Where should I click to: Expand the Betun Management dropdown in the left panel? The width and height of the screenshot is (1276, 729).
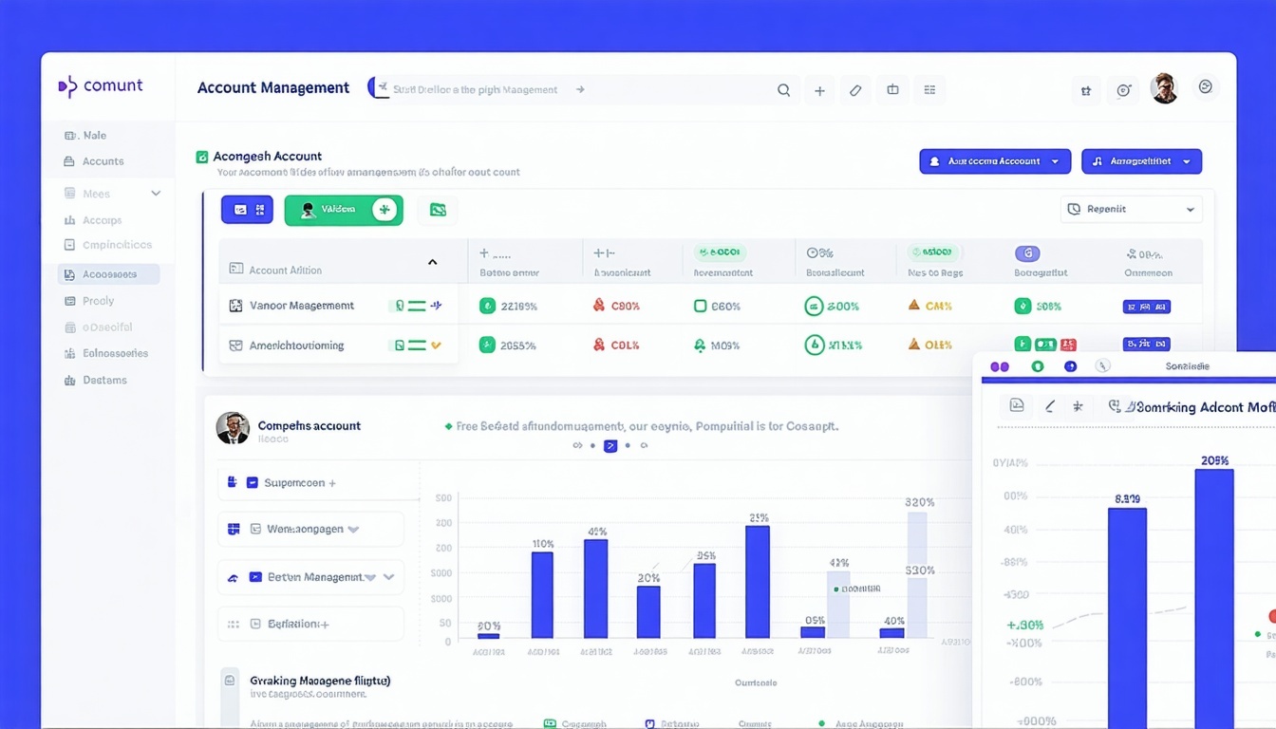click(389, 576)
